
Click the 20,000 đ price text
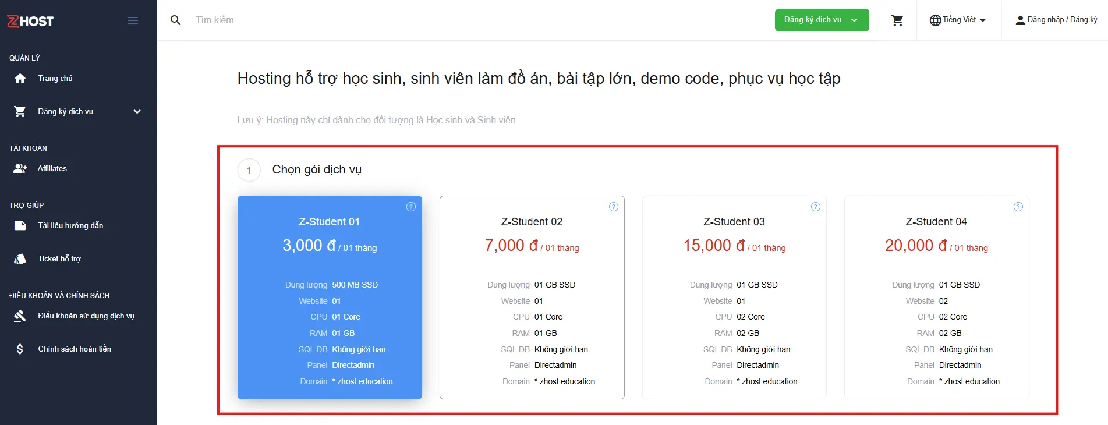(x=916, y=246)
